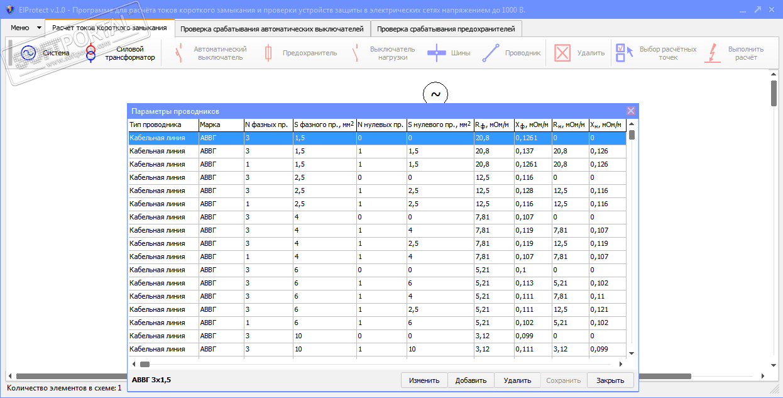The image size is (783, 398).
Task: Select the Силовой трансформатор tool
Action: (x=91, y=53)
